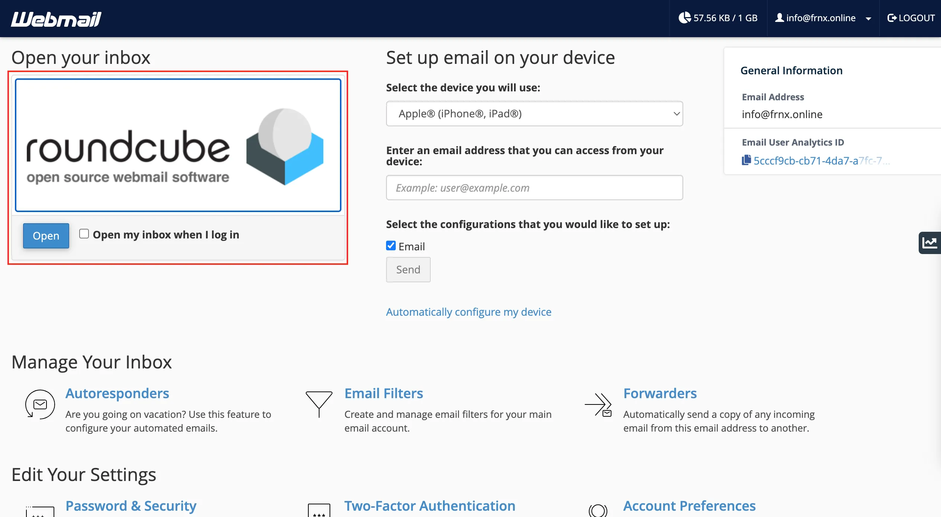Click the disk usage pie chart icon
The height and width of the screenshot is (517, 941).
[x=685, y=18]
